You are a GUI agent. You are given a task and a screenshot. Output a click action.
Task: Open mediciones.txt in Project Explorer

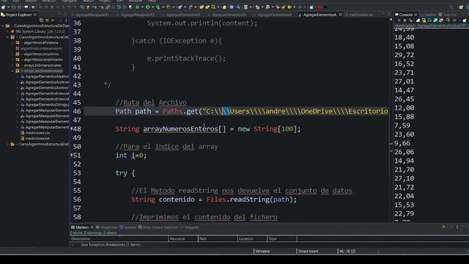(37, 139)
